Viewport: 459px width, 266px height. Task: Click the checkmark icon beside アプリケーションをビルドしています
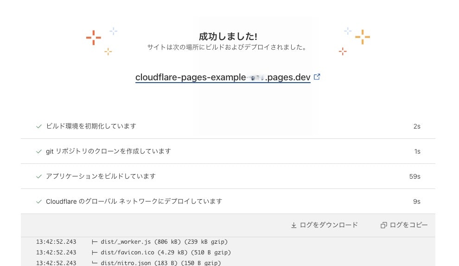[x=38, y=177]
